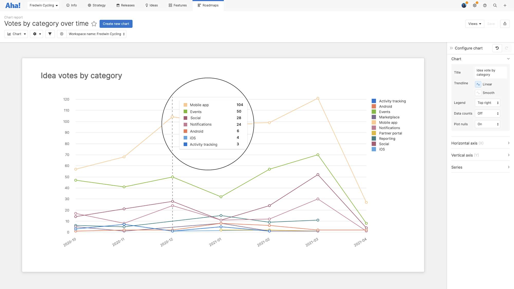Edit the chart title input field
This screenshot has width=514, height=289.
490,72
